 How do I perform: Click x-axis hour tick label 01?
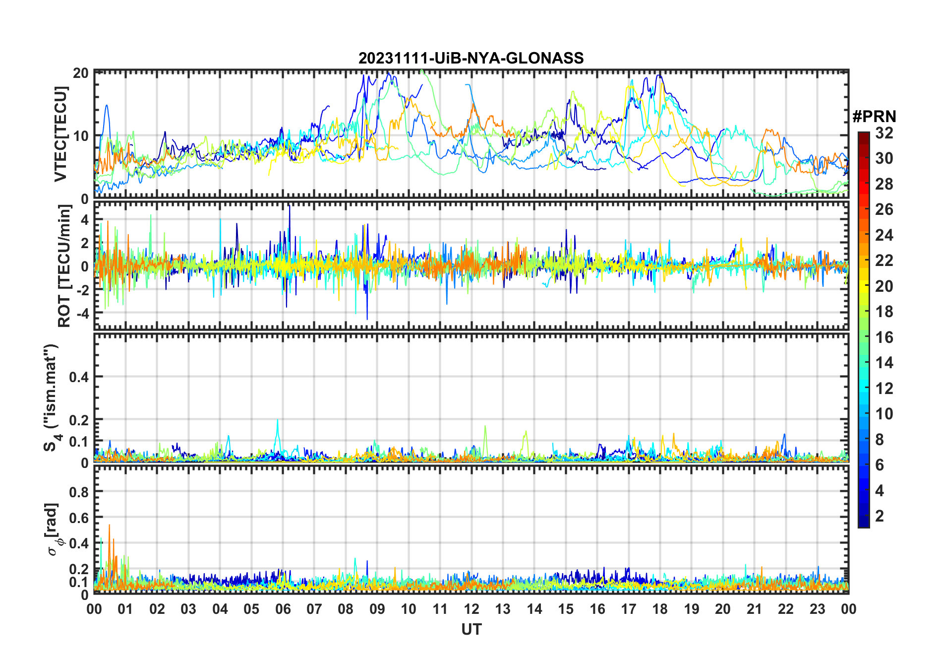pos(125,609)
